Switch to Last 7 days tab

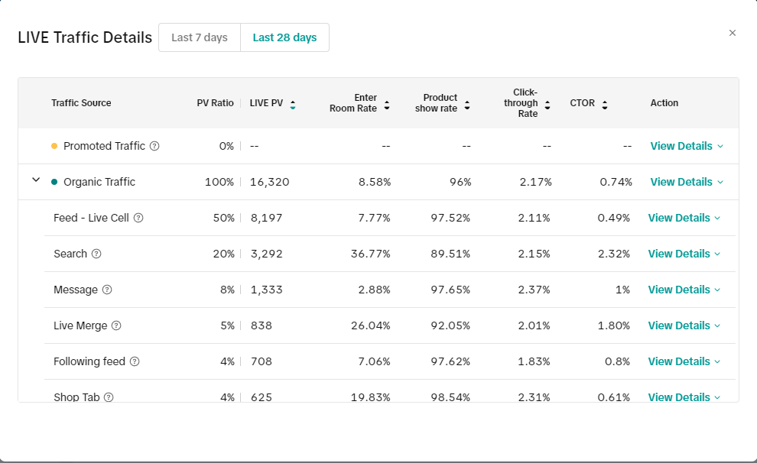200,37
